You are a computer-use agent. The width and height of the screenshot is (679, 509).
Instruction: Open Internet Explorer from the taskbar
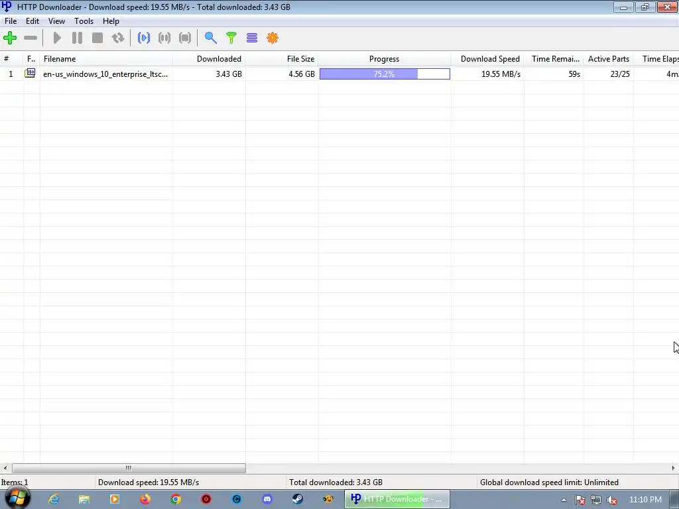click(54, 499)
